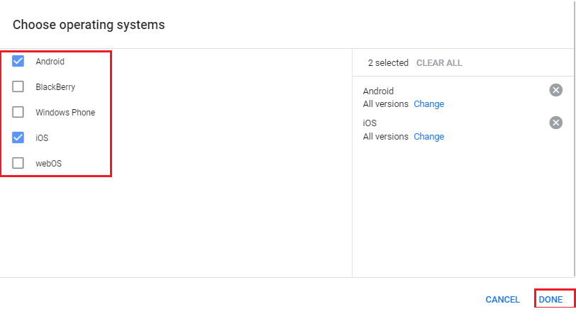Screen dimensions: 576x326
Task: Click the Android label in the OS list
Action: click(50, 62)
